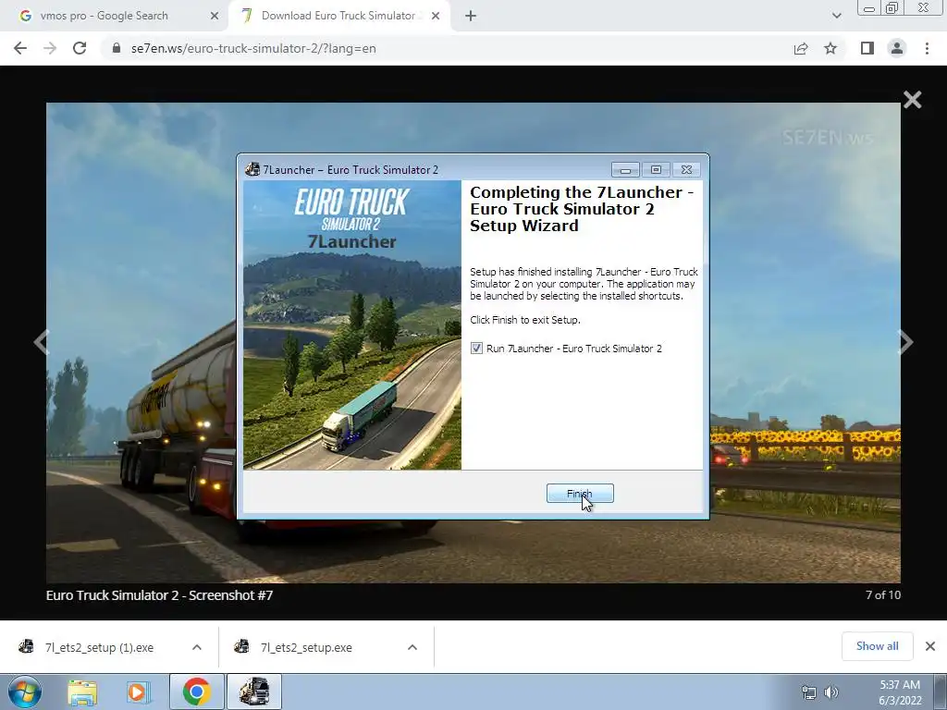This screenshot has width=947, height=710.
Task: Open the Chrome profile avatar
Action: click(897, 48)
